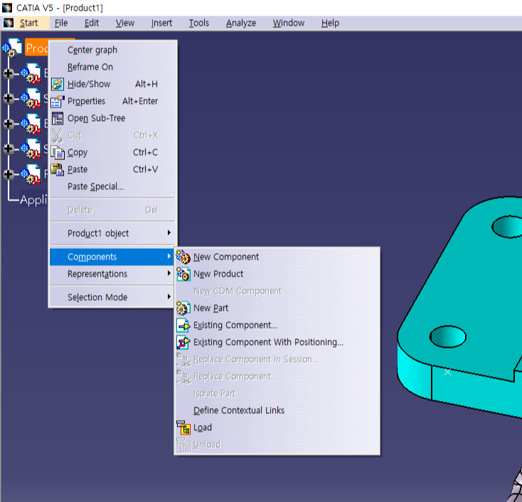Click the CATIA V5 title bar icon

[7, 8]
